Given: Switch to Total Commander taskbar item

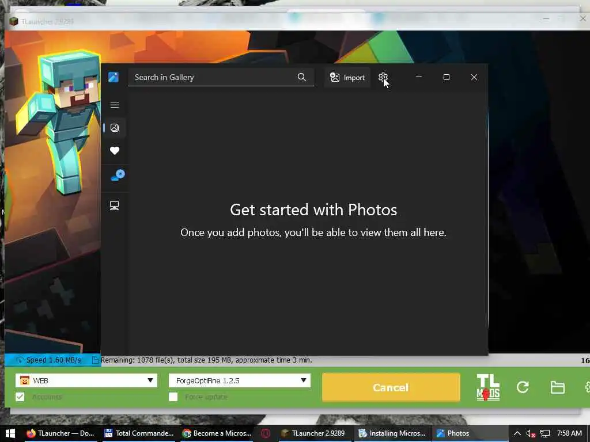Looking at the screenshot, I should 139,433.
